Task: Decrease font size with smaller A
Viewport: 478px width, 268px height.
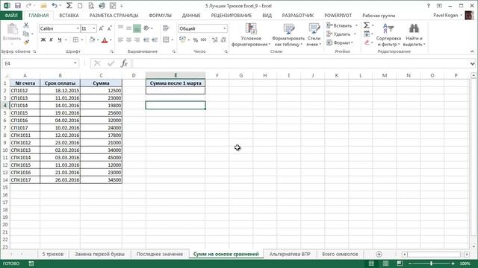Action: [x=110, y=28]
